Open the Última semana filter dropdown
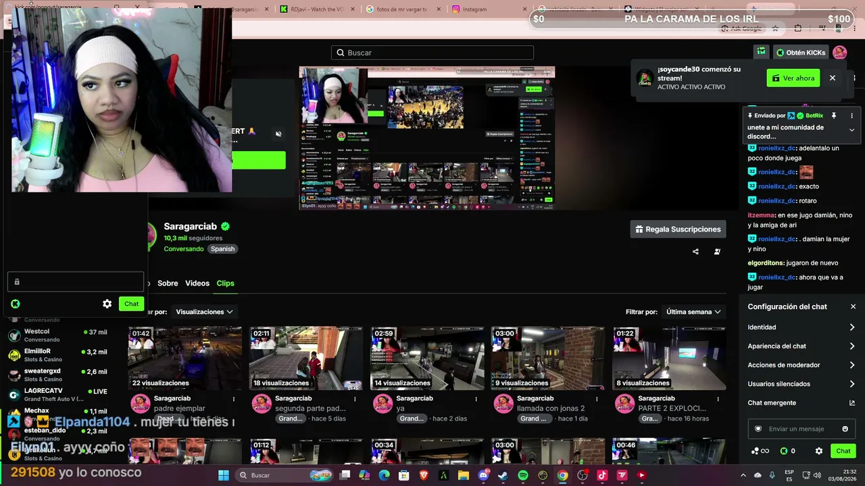The image size is (865, 486). 693,312
